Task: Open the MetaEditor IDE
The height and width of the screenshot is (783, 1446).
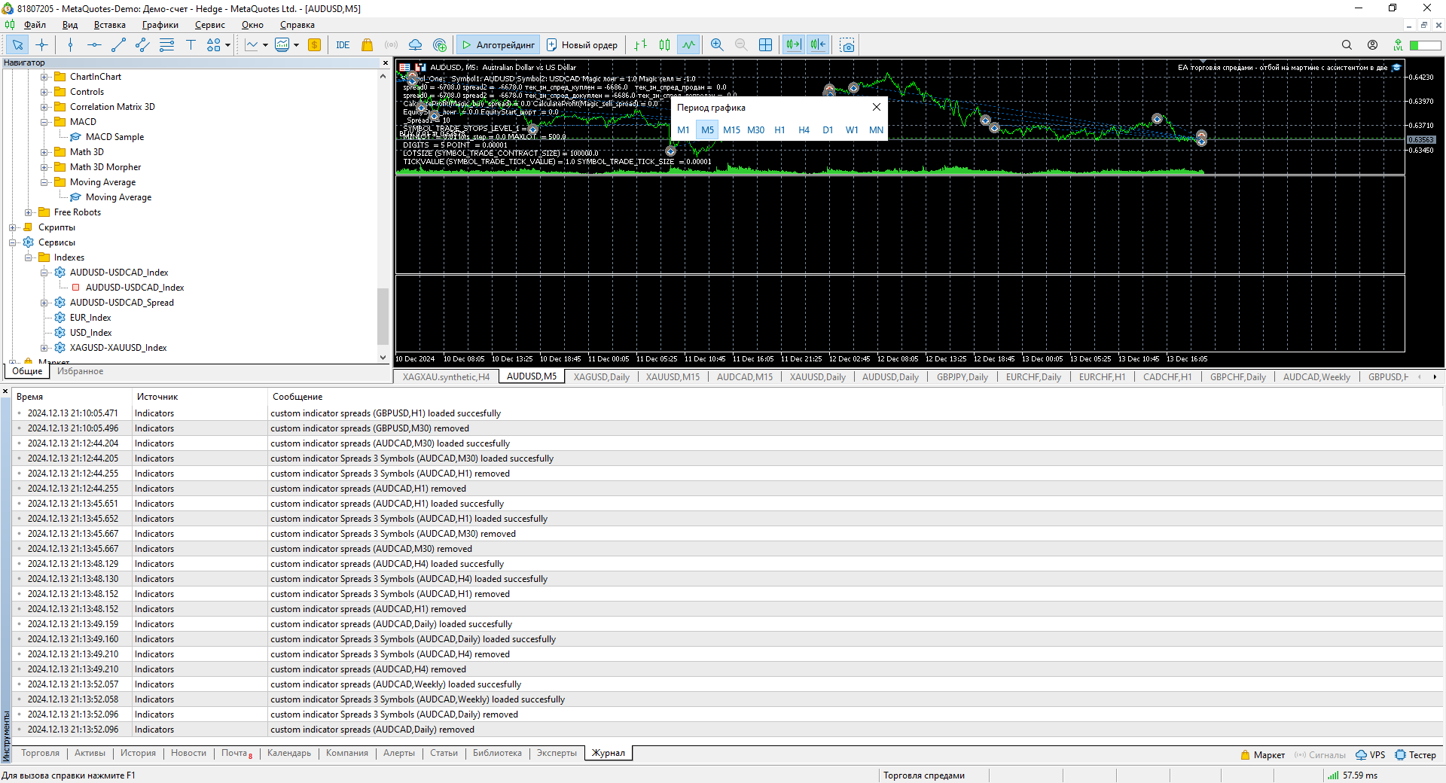Action: [343, 45]
